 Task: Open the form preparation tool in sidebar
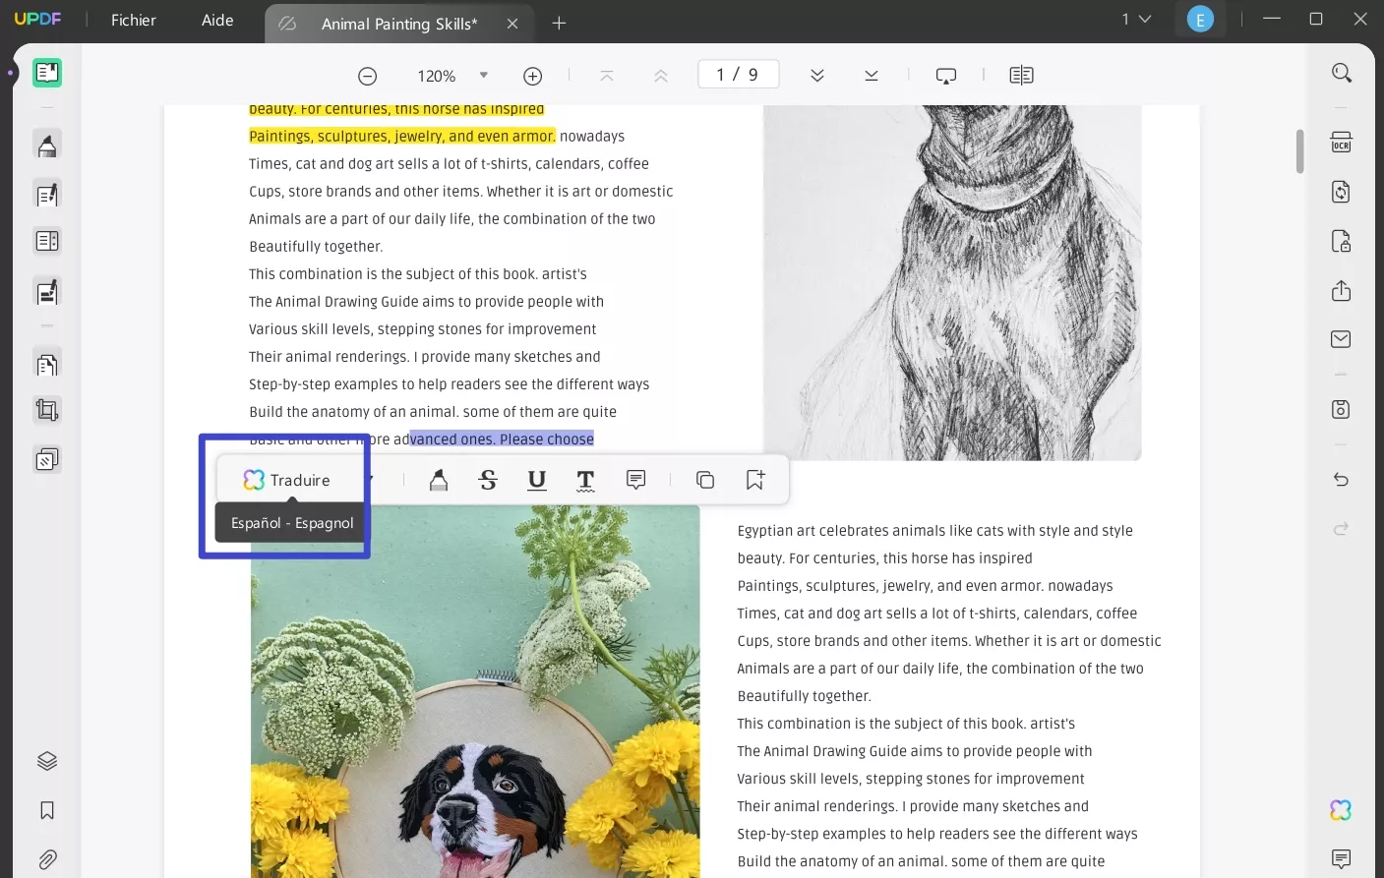click(x=46, y=241)
